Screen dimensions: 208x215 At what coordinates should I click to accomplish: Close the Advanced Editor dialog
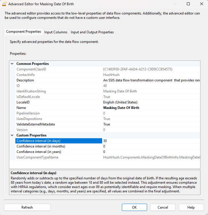(x=202, y=4)
